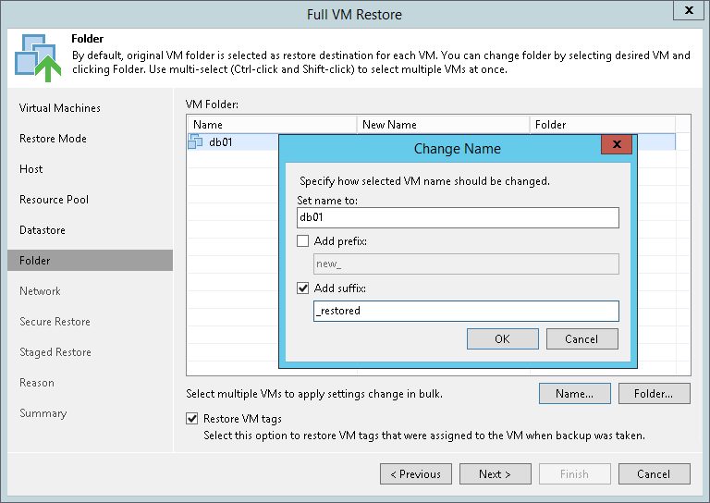710x503 pixels.
Task: Enable the Add prefix checkbox
Action: click(x=302, y=241)
